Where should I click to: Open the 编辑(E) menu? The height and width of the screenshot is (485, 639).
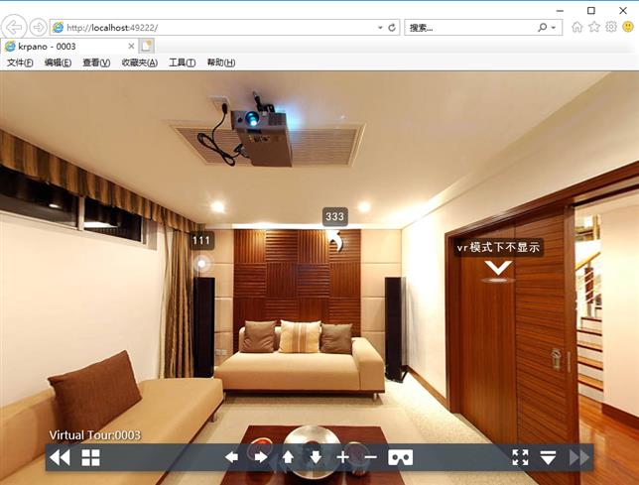[58, 62]
